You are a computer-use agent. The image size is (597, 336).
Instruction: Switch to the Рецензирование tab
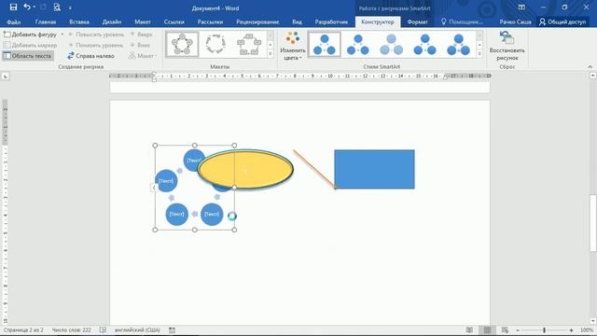(257, 22)
